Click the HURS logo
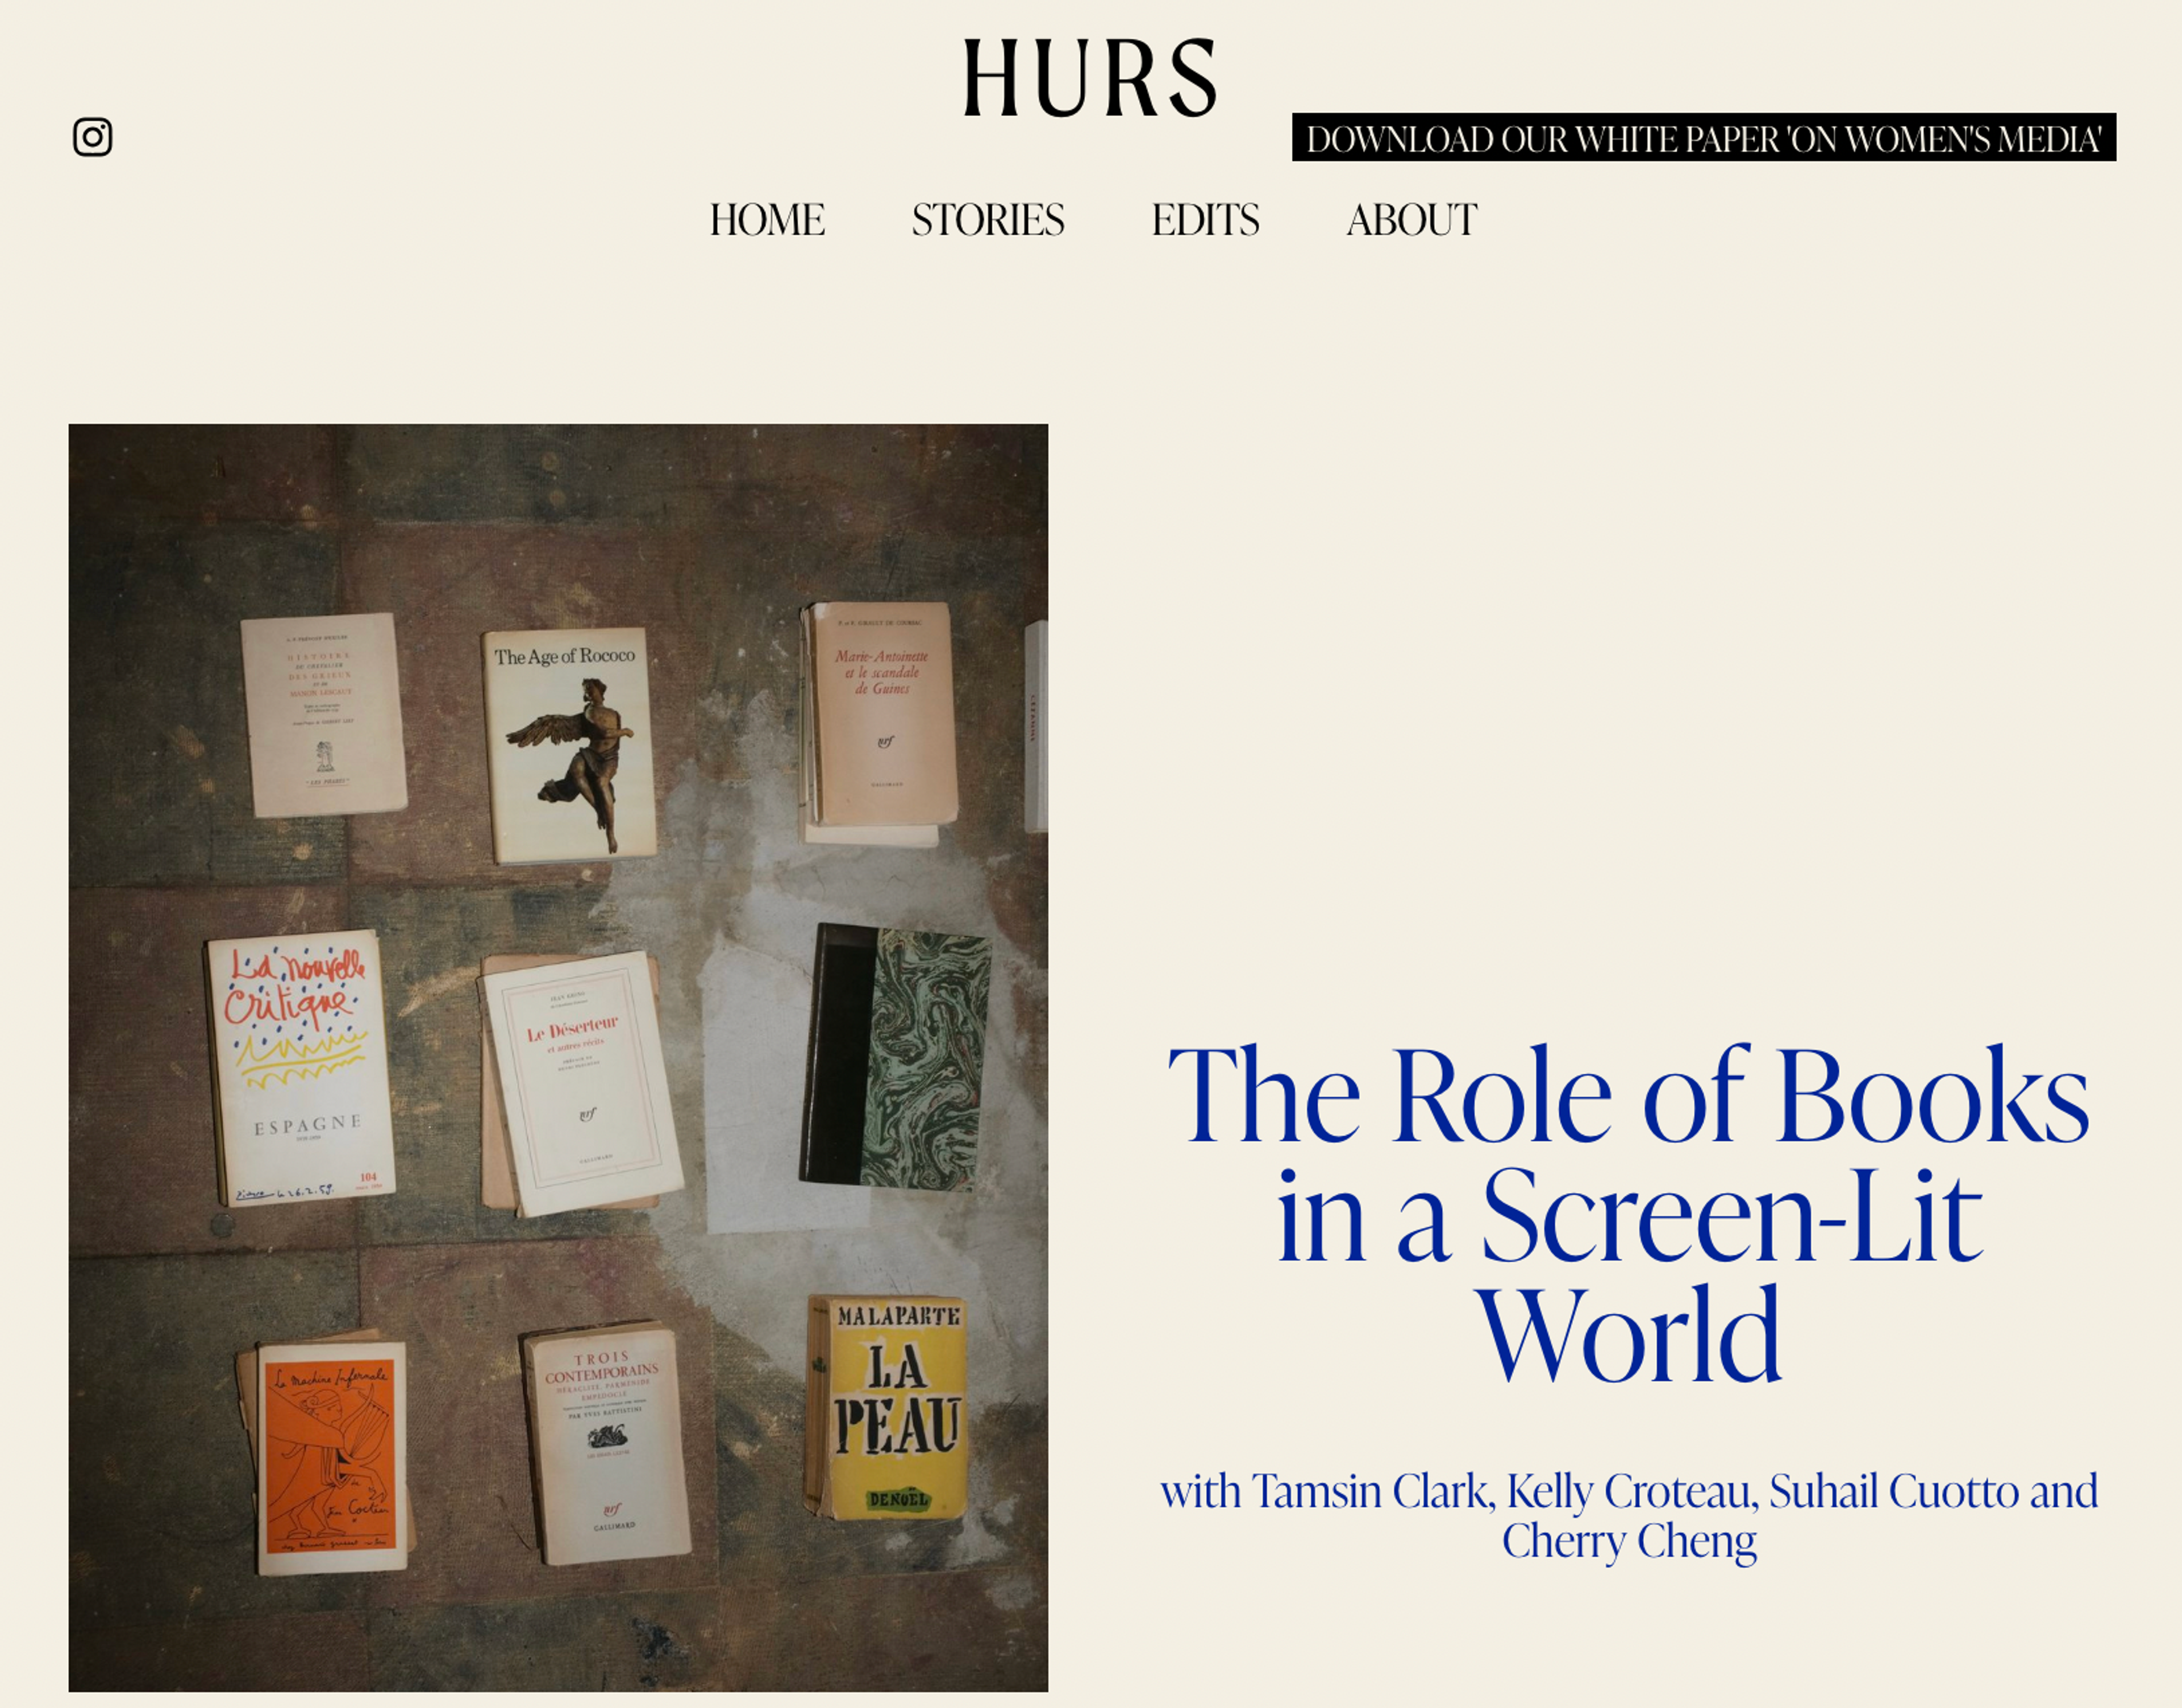Screen dimensions: 2182x1708 tap(1089, 78)
